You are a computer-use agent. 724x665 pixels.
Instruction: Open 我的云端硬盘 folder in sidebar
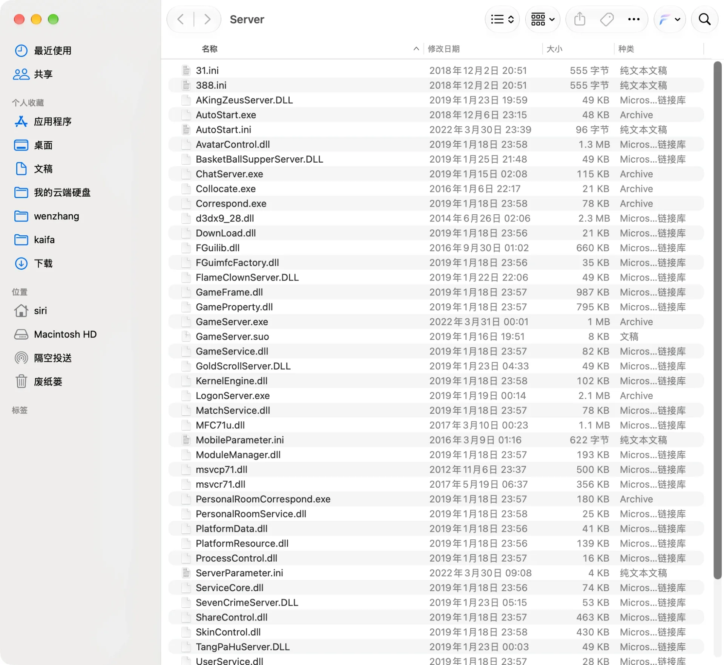[52, 192]
